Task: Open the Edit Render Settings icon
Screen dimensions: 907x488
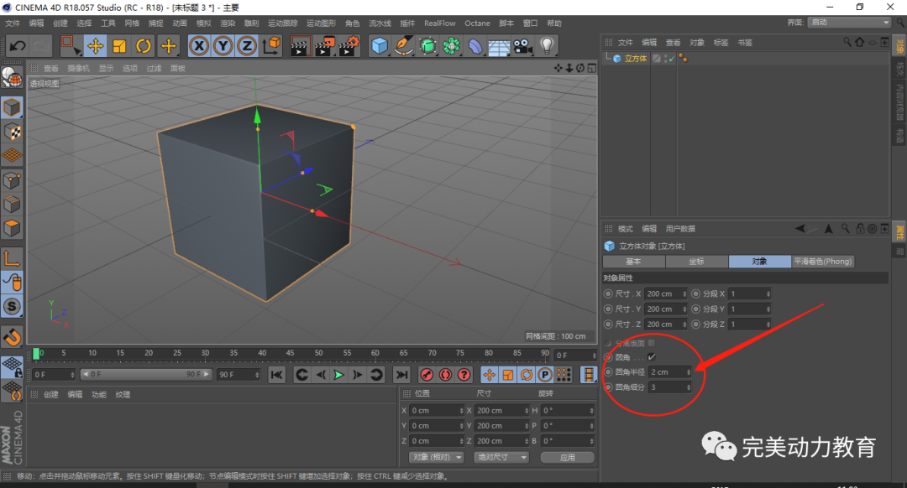Action: pyautogui.click(x=349, y=46)
